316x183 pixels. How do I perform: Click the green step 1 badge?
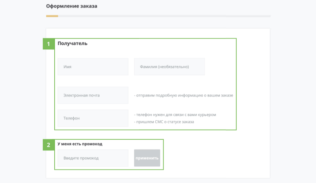49,44
